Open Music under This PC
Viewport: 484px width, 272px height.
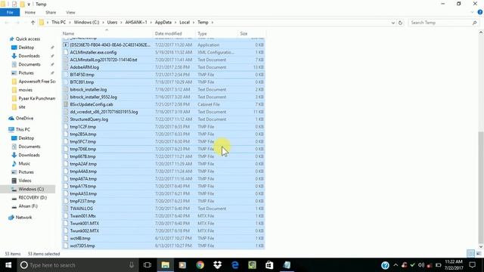click(x=24, y=164)
